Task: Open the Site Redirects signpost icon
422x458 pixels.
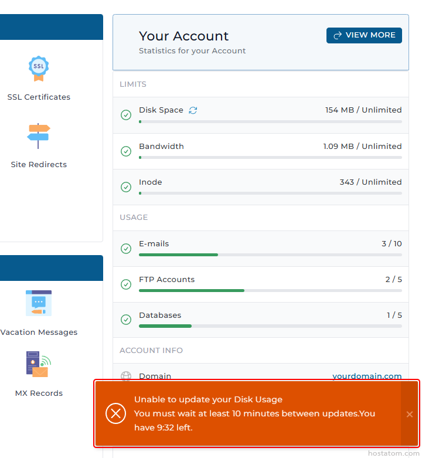Action: [39, 136]
